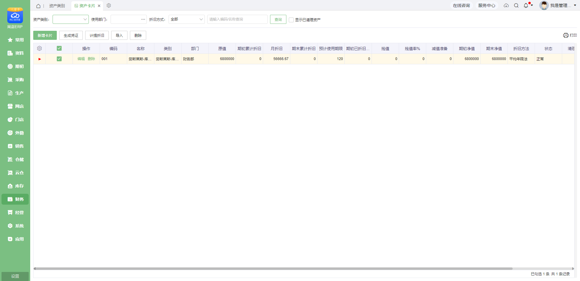Screen dimensions: 580x281
Task: Open tab settings gear icon
Action: tap(109, 5)
